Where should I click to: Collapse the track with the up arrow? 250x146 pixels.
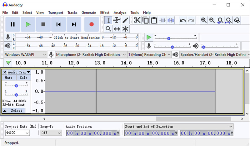[x=5, y=111]
